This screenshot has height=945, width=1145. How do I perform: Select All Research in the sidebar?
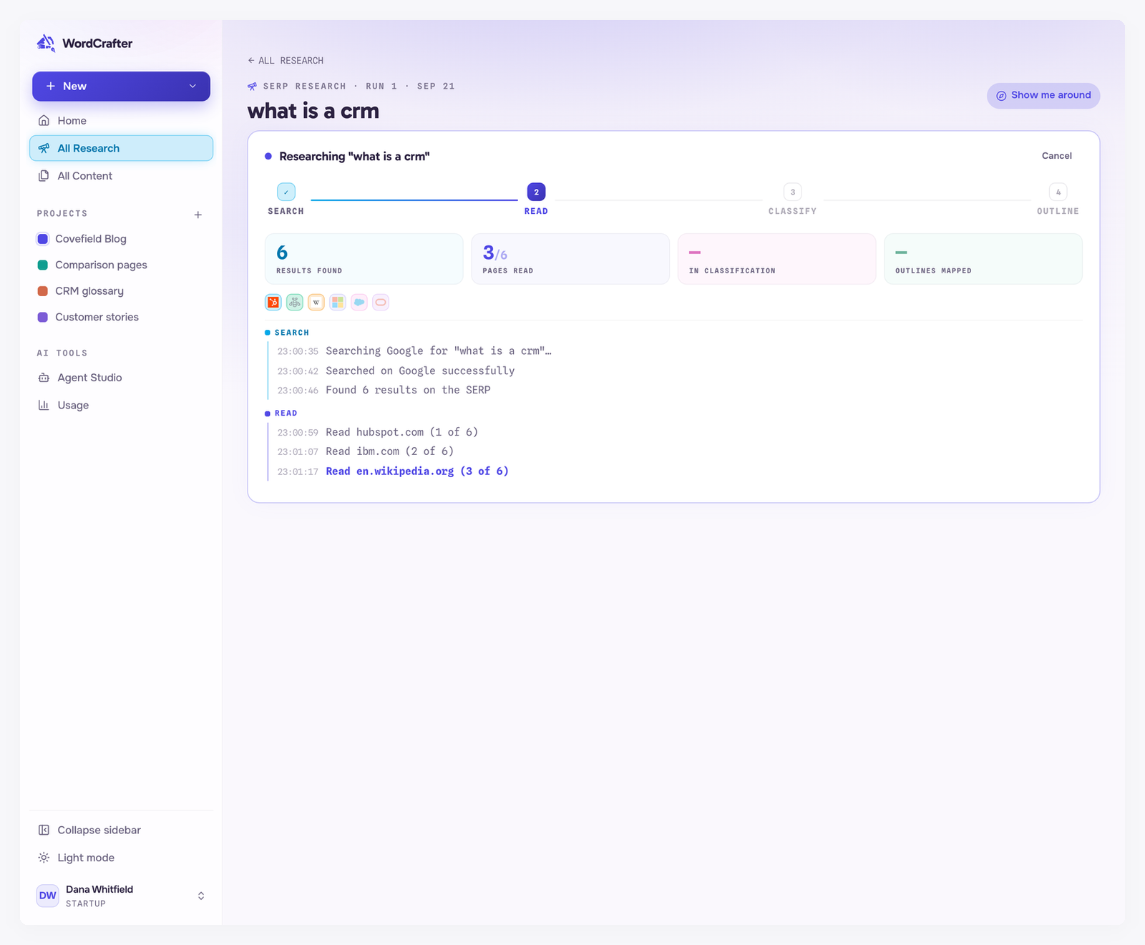pos(121,148)
